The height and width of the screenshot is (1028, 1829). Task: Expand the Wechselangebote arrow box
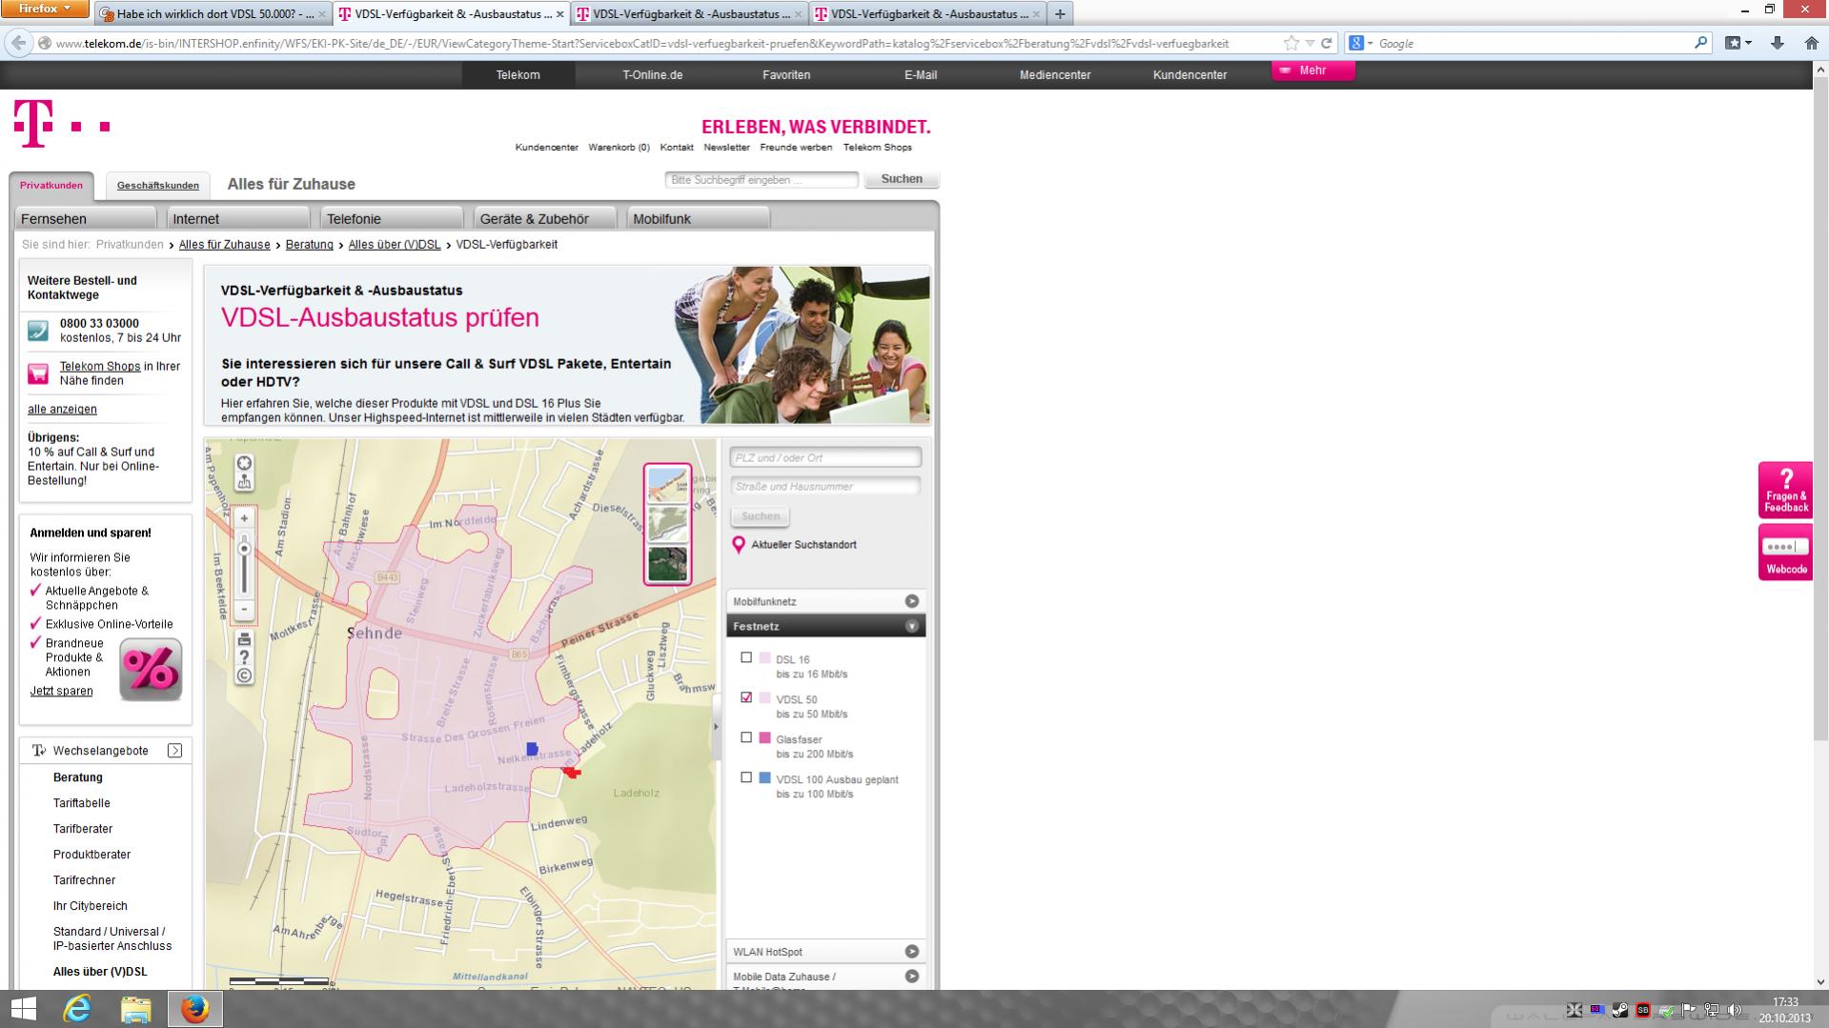tap(174, 751)
